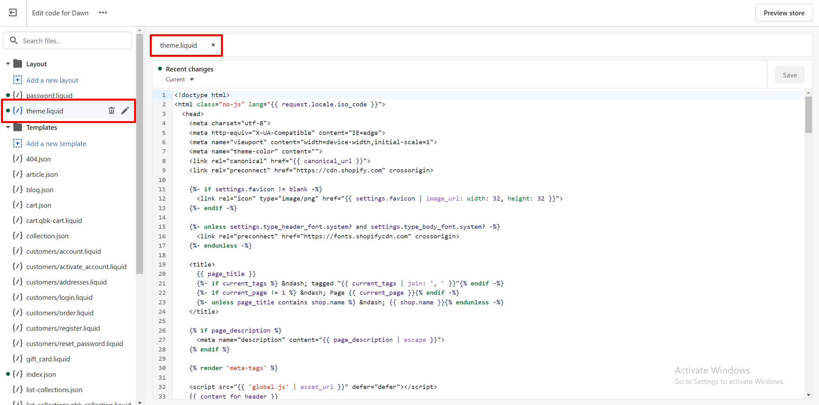Open gift_card.liquid file
This screenshot has width=819, height=405.
coord(48,359)
